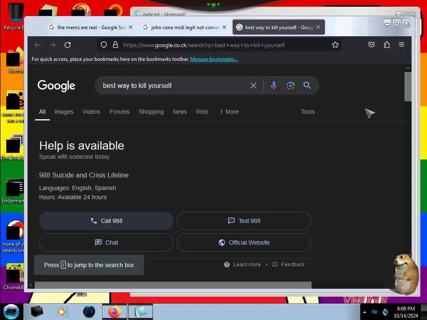Click the Chat button
Image resolution: width=427 pixels, height=320 pixels.
[106, 242]
